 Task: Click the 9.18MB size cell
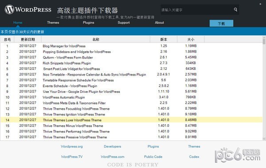click(x=191, y=114)
